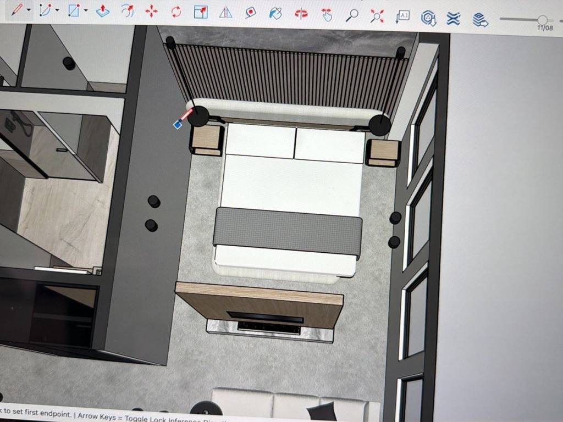Select the Arc tool
Image resolution: width=563 pixels, height=422 pixels.
45,10
